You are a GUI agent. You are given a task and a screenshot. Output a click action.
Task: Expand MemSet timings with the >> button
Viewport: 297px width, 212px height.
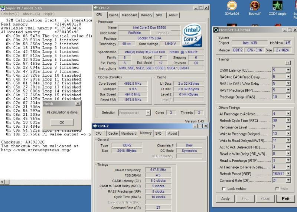coord(288,63)
